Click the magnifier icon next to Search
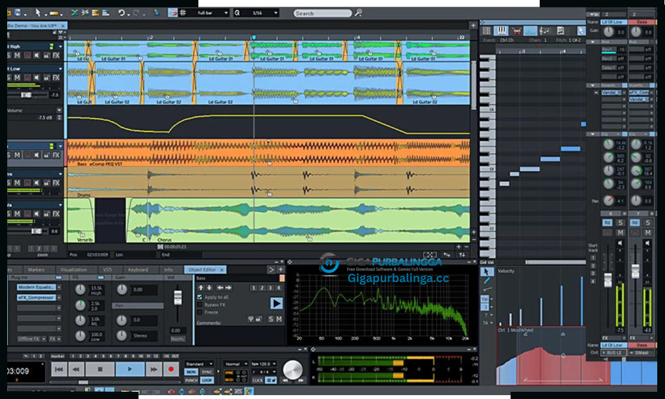Screen dimensions: 665x399 click(x=359, y=13)
